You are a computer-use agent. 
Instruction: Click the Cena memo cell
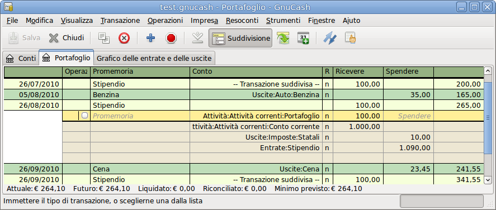(140, 169)
